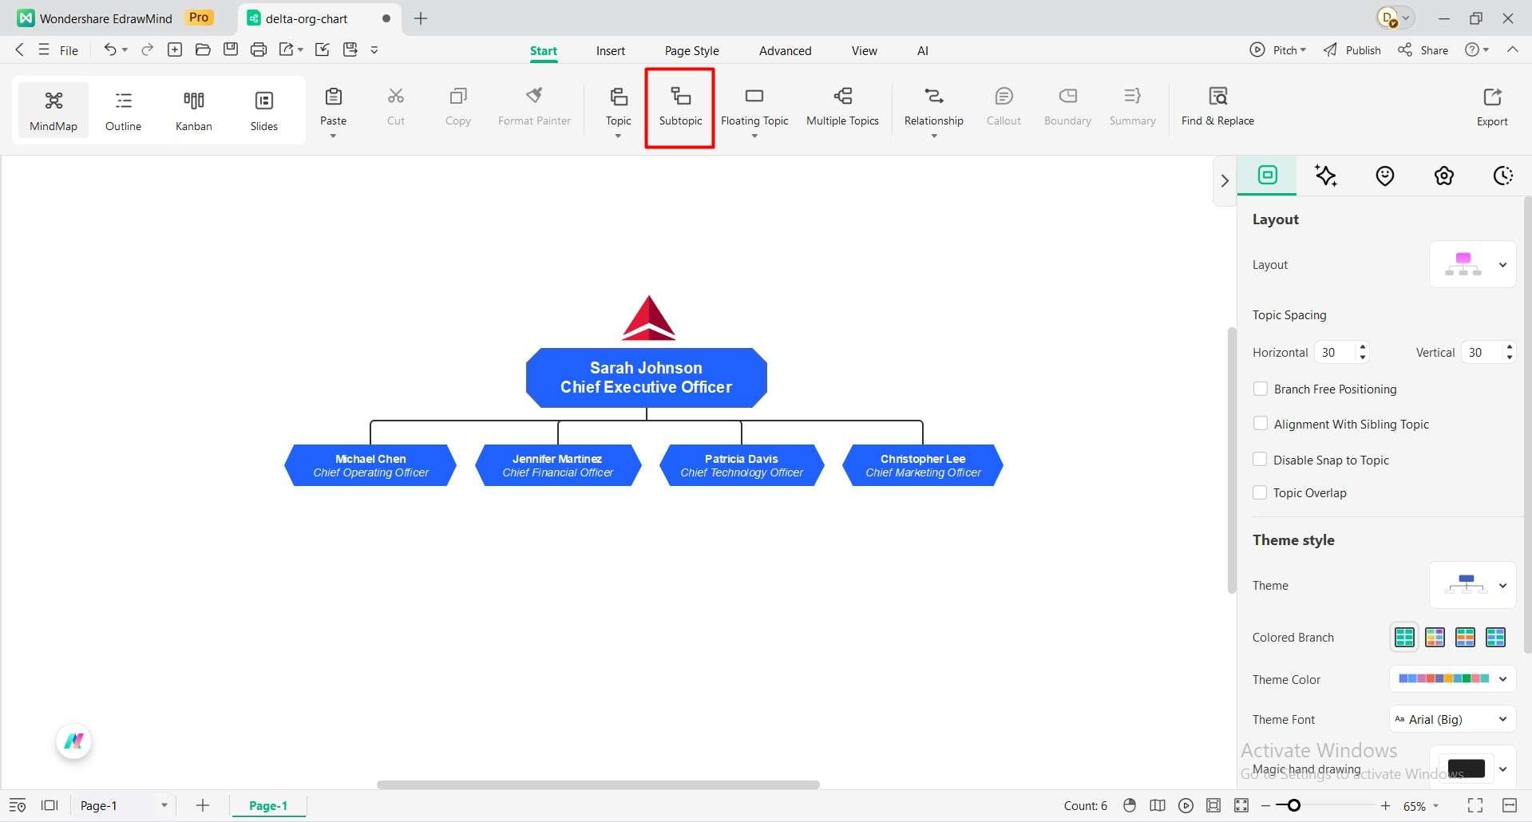This screenshot has height=822, width=1532.
Task: Open a file via folder icon
Action: tap(203, 49)
